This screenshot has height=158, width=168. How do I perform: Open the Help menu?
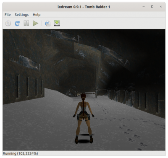pos(37,15)
